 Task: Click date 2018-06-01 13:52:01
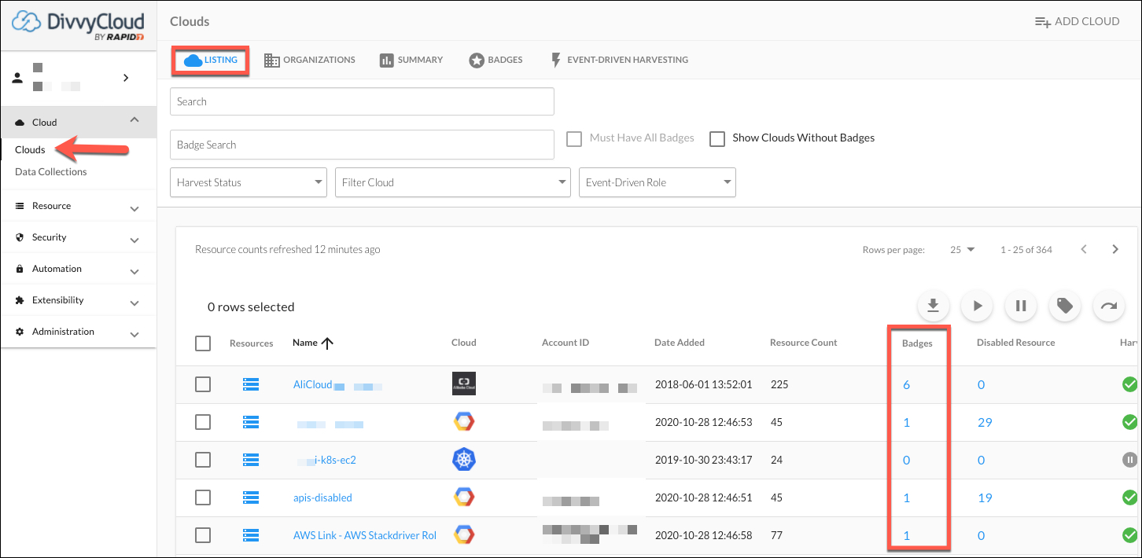point(703,385)
